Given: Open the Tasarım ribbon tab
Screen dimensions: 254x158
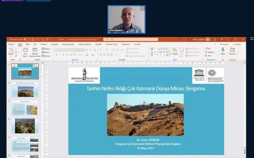Looking at the screenshot, I should (x=44, y=44).
